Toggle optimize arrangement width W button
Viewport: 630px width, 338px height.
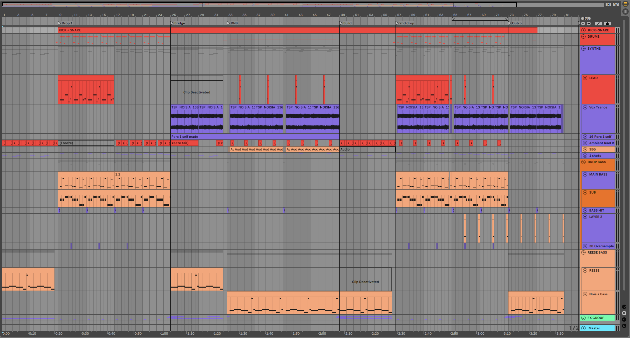[x=616, y=4]
